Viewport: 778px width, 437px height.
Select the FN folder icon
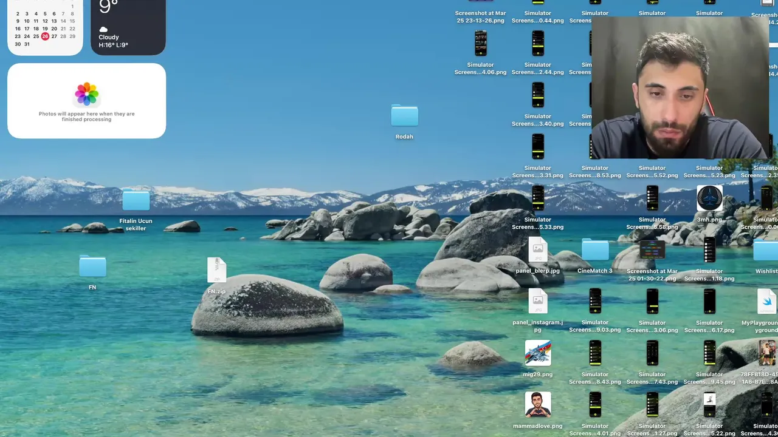tap(92, 266)
